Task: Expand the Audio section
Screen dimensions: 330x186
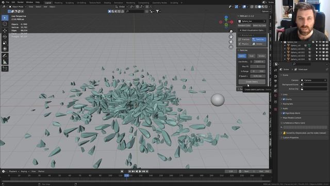Action: pos(285,109)
